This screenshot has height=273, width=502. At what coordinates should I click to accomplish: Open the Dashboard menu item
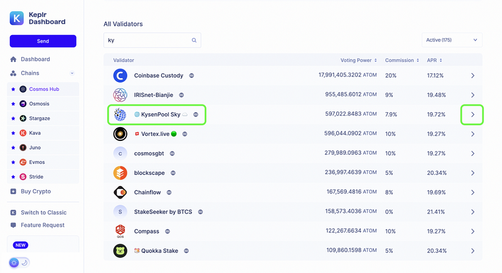point(35,59)
